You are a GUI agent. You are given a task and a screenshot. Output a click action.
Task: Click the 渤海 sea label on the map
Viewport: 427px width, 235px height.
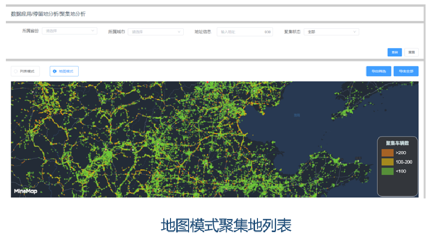(297, 115)
